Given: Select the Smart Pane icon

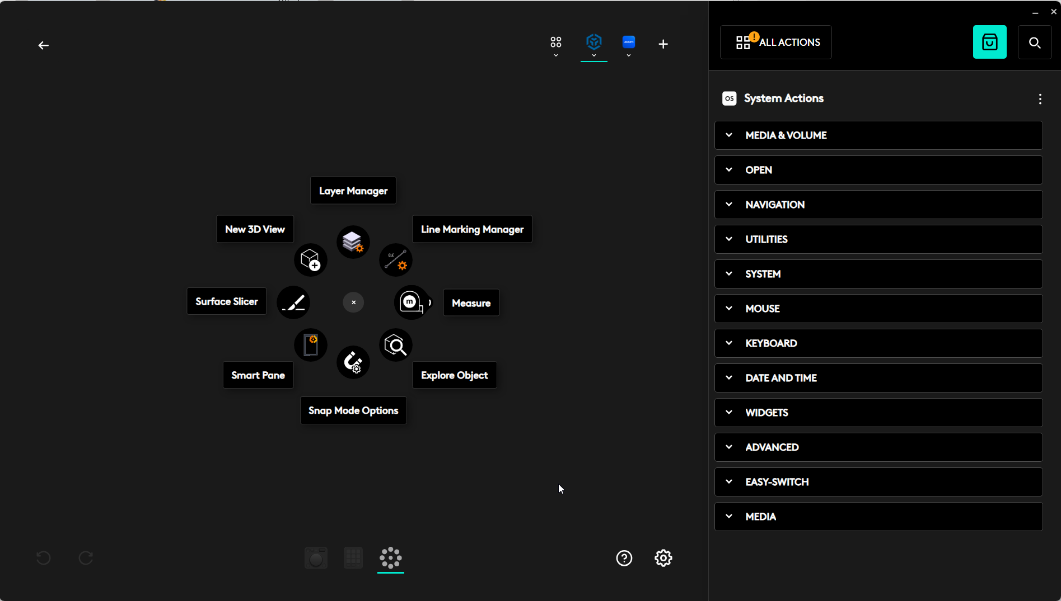Looking at the screenshot, I should [x=310, y=345].
